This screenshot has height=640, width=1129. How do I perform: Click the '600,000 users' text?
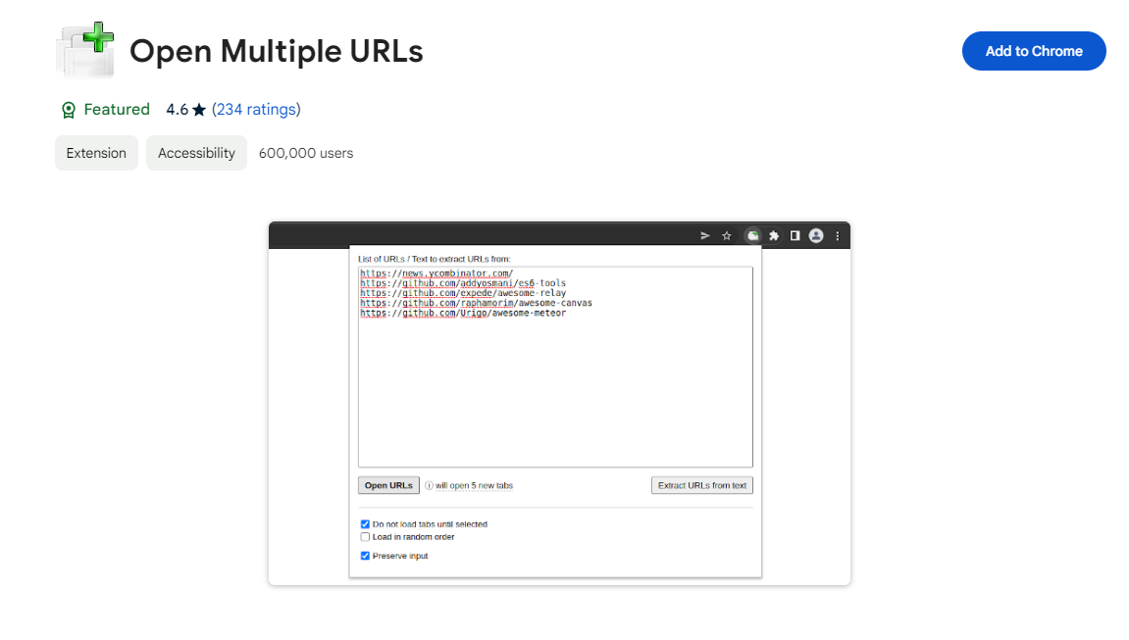(x=306, y=153)
